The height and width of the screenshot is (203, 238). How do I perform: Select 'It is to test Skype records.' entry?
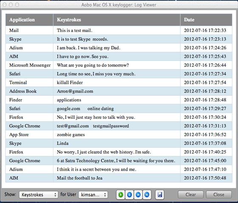coord(82,39)
